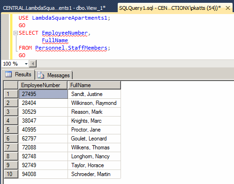Viewport: 234px width, 184px height.
Task: Click the 'Goulet, Leonard' cell
Action: 94,139
